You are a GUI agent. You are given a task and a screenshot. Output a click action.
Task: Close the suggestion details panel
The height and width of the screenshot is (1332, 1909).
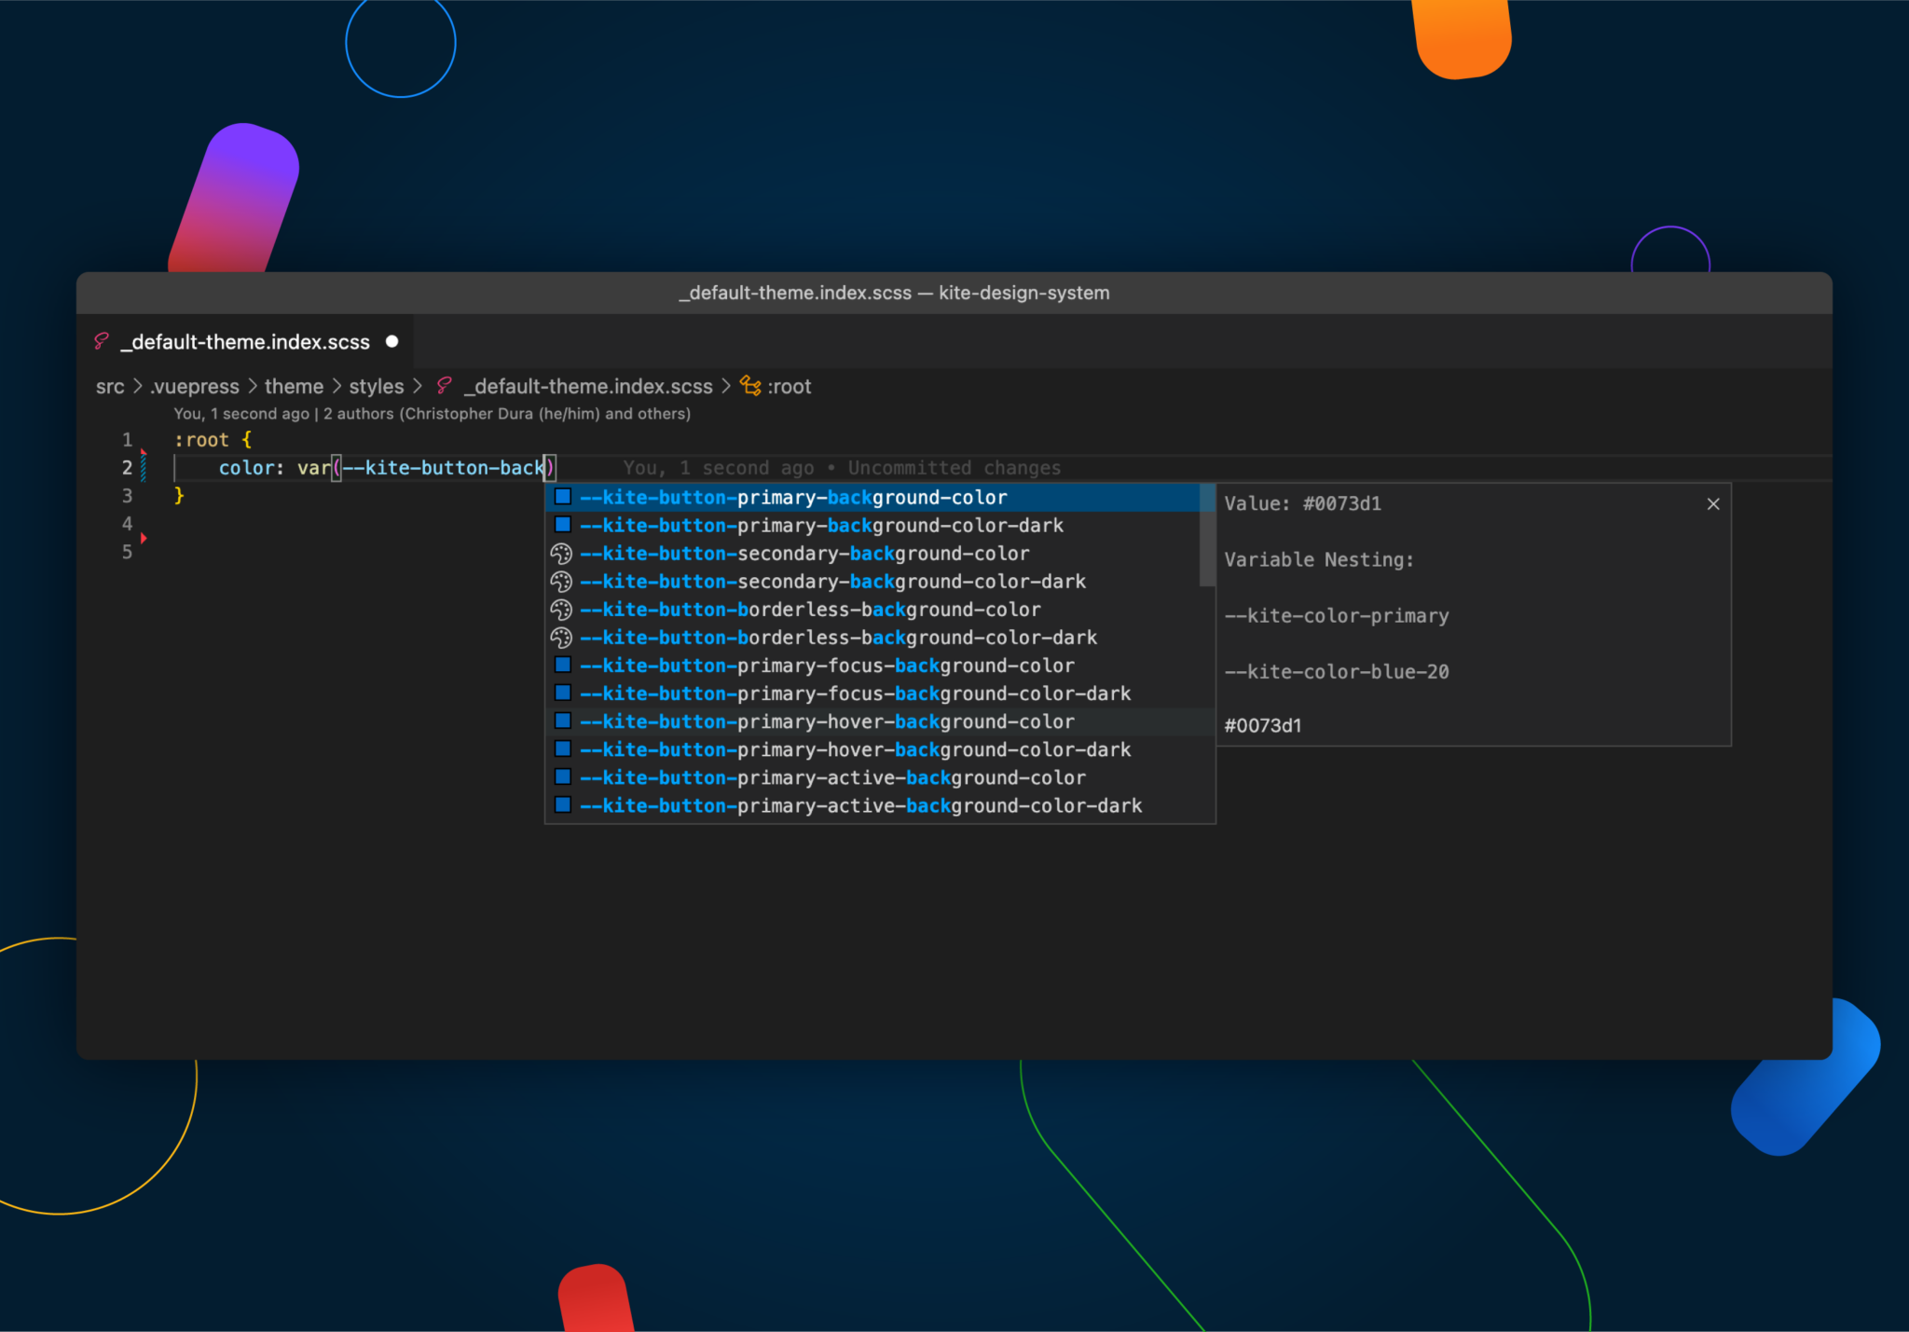click(x=1713, y=504)
